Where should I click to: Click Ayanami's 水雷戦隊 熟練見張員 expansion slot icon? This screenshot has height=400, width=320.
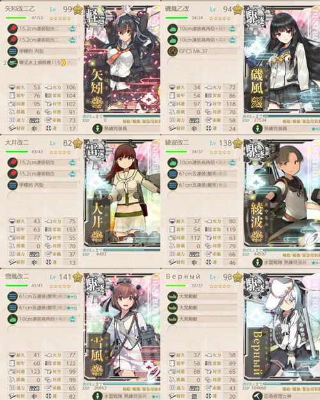pyautogui.click(x=257, y=262)
